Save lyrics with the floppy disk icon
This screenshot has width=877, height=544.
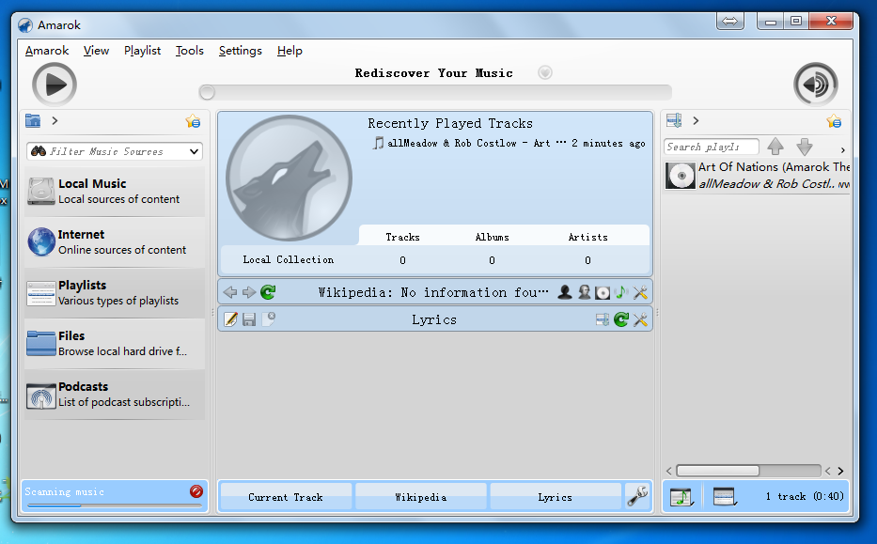click(249, 319)
